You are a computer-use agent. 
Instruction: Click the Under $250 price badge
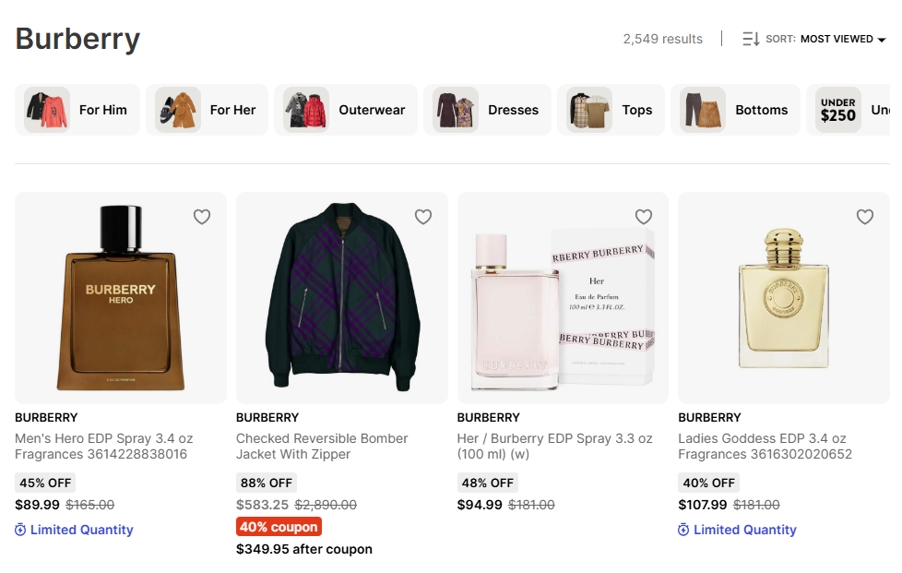(838, 110)
